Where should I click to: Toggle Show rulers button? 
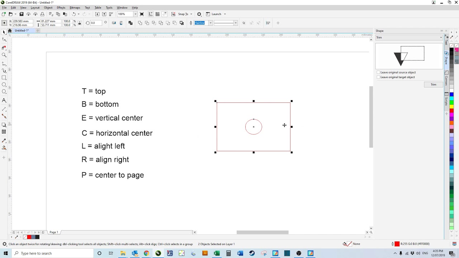tap(151, 14)
